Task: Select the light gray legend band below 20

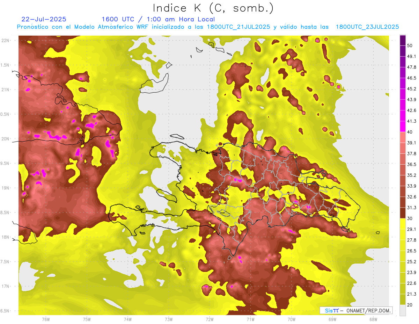Action: 403,310
